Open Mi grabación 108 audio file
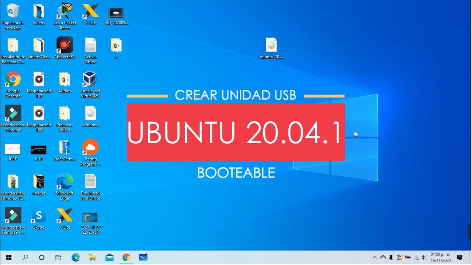The image size is (472, 265). click(39, 119)
